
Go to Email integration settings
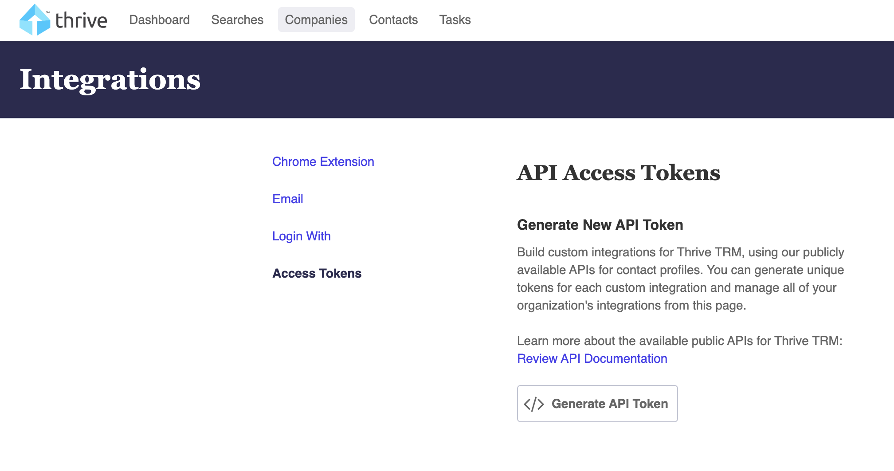coord(287,199)
